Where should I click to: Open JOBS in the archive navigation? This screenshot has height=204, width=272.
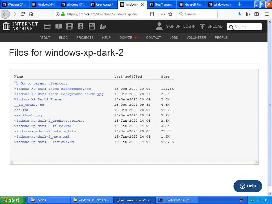tap(174, 38)
